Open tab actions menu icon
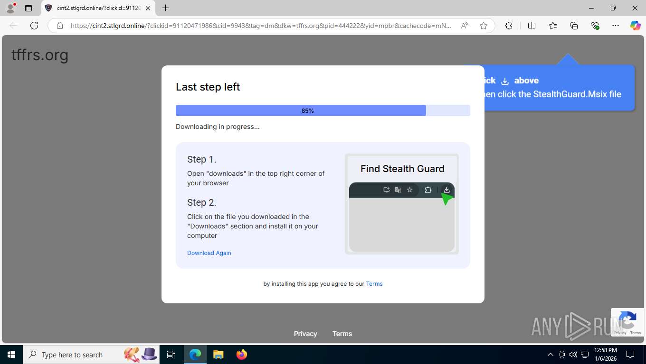This screenshot has height=364, width=646. click(28, 8)
